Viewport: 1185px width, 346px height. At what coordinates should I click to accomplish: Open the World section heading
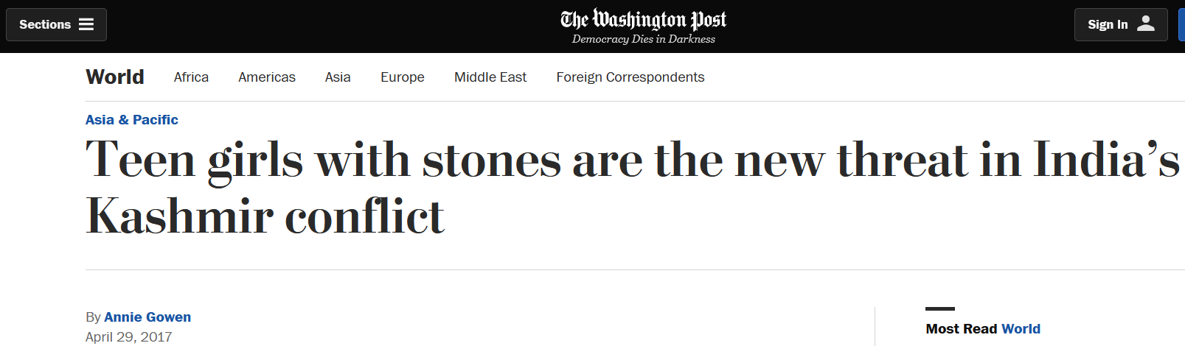[x=115, y=77]
